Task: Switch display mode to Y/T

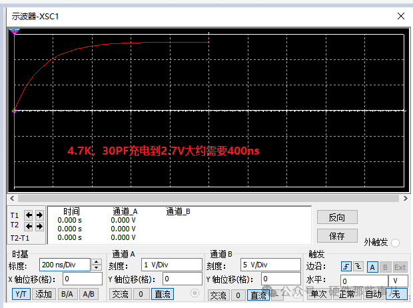Action: tap(21, 294)
